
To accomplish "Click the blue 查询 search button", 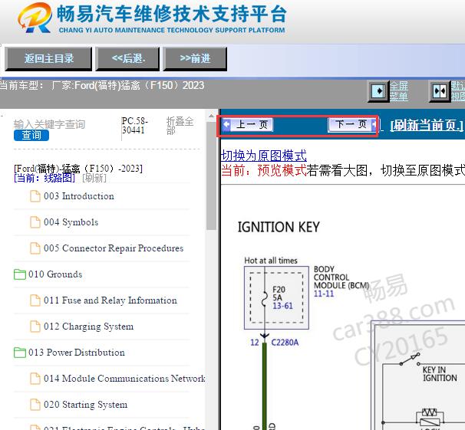I will tap(31, 136).
